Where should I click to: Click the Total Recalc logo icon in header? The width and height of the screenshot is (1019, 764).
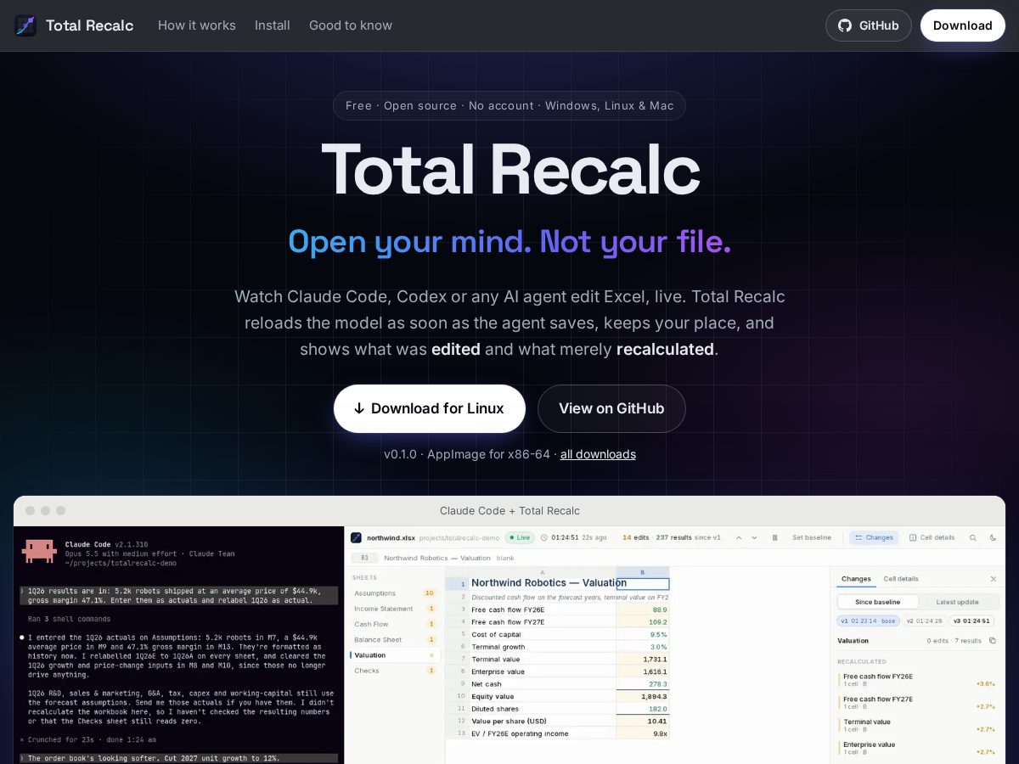(25, 25)
